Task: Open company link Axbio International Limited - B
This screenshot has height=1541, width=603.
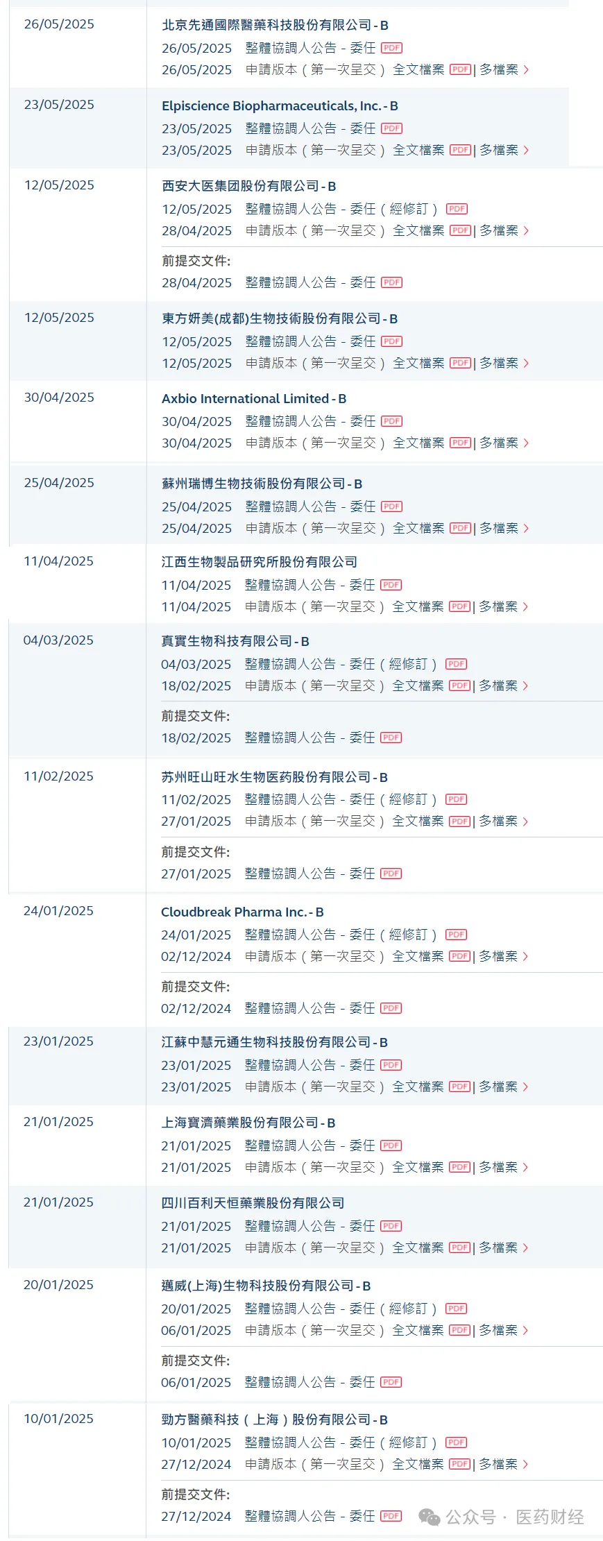Action: point(253,399)
